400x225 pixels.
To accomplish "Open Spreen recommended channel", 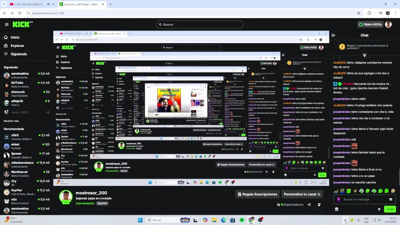I will pos(27,155).
